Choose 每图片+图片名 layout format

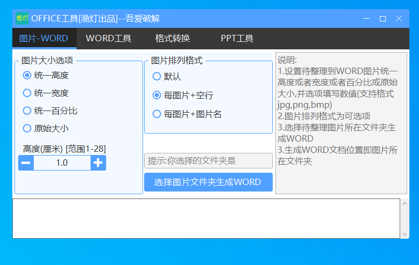(x=187, y=114)
